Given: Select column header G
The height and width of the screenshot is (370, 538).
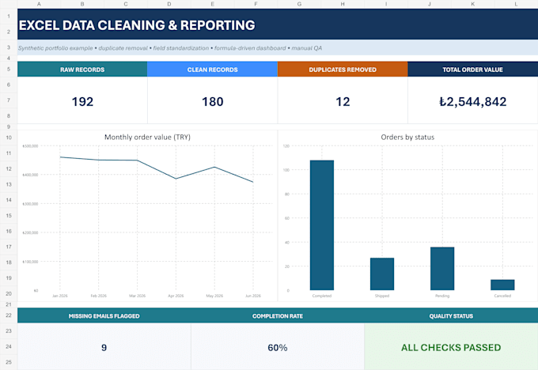Looking at the screenshot, I should point(299,4).
